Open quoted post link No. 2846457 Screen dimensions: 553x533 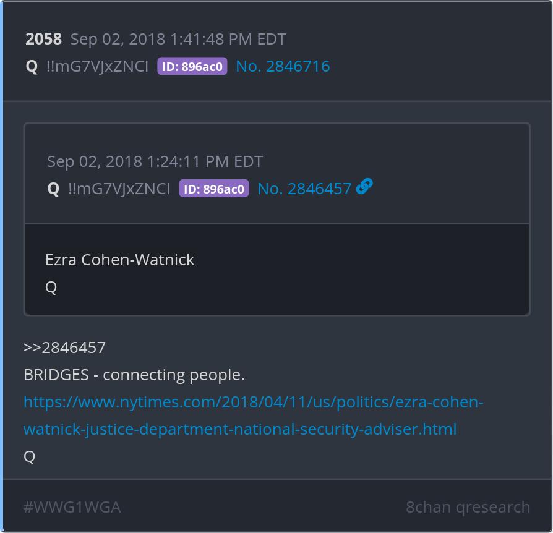(304, 189)
